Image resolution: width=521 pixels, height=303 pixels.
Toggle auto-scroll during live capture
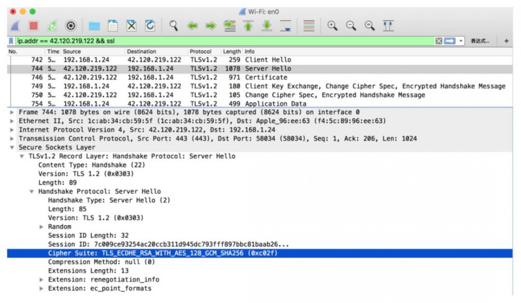coord(286,26)
